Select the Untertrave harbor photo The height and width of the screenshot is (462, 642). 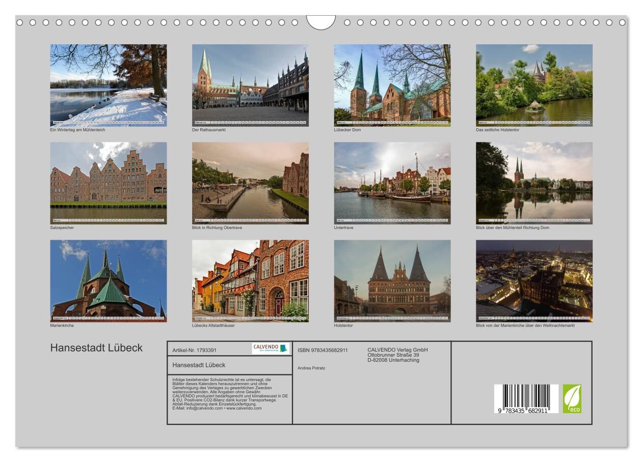pos(392,183)
